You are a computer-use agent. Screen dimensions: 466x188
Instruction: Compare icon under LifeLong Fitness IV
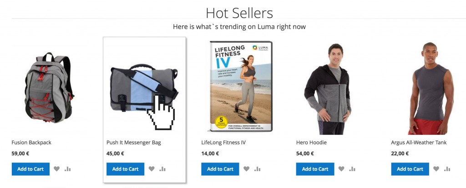(x=258, y=169)
